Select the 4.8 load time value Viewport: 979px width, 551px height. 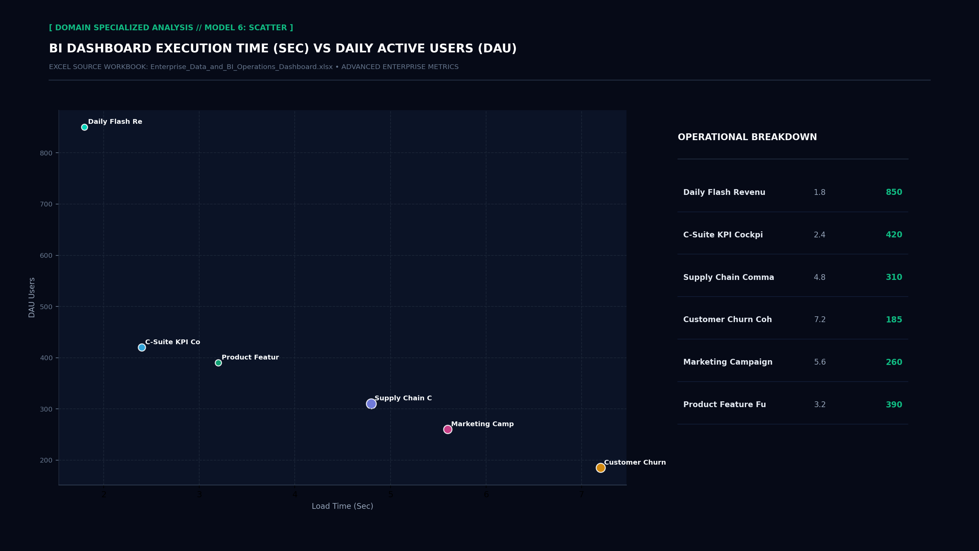pos(819,278)
